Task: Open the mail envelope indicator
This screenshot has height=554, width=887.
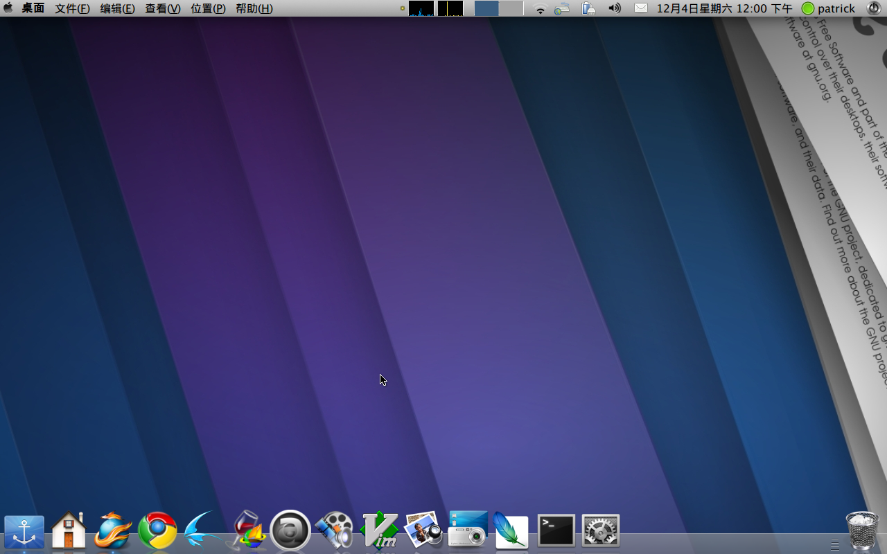Action: [x=641, y=8]
